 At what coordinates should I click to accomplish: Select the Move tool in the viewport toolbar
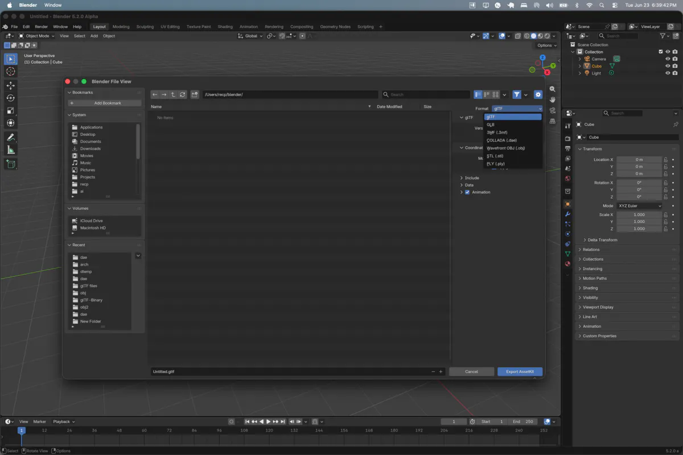(x=10, y=85)
